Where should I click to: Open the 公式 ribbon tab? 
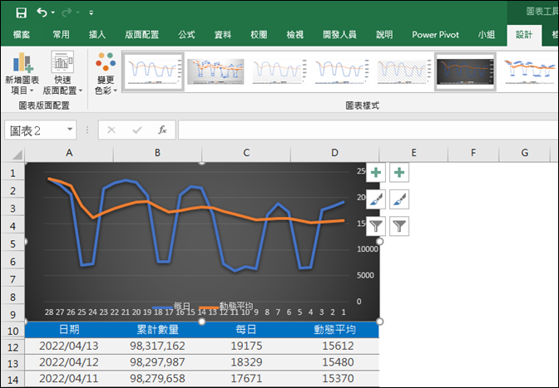click(x=187, y=35)
